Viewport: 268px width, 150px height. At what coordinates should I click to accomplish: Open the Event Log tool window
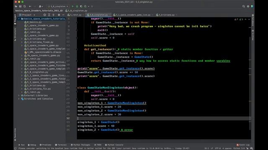point(243,145)
